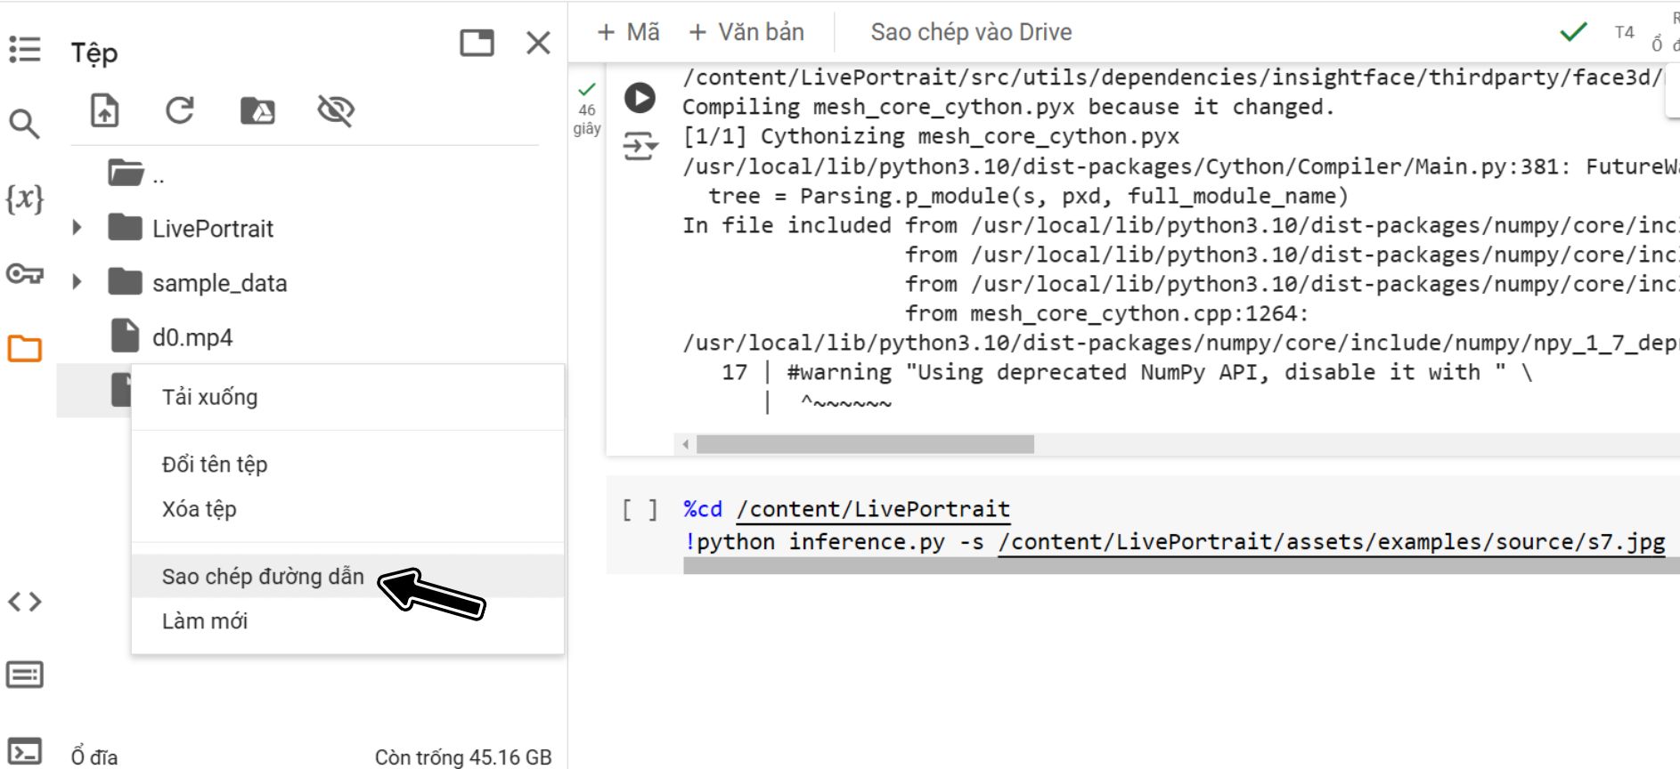Viewport: 1680px width, 769px height.
Task: Run the cell with the play button
Action: tap(640, 98)
